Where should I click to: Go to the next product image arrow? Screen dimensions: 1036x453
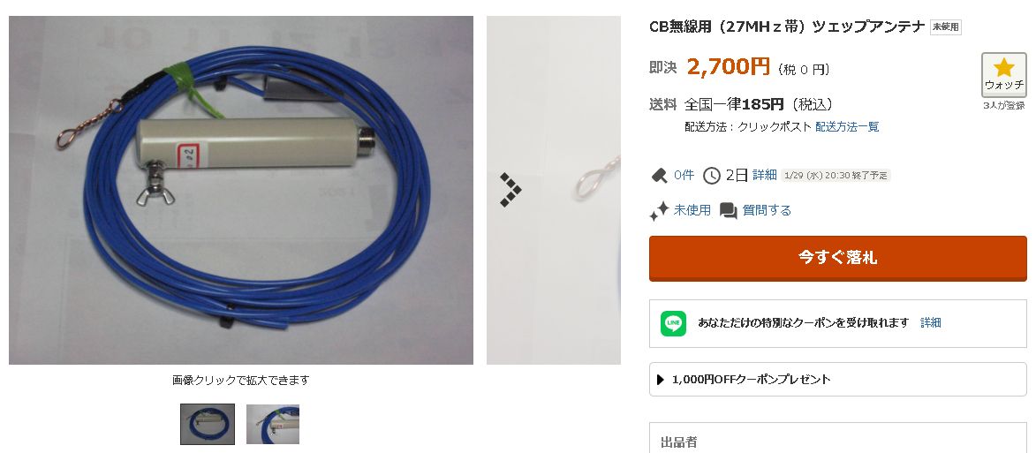pyautogui.click(x=510, y=190)
